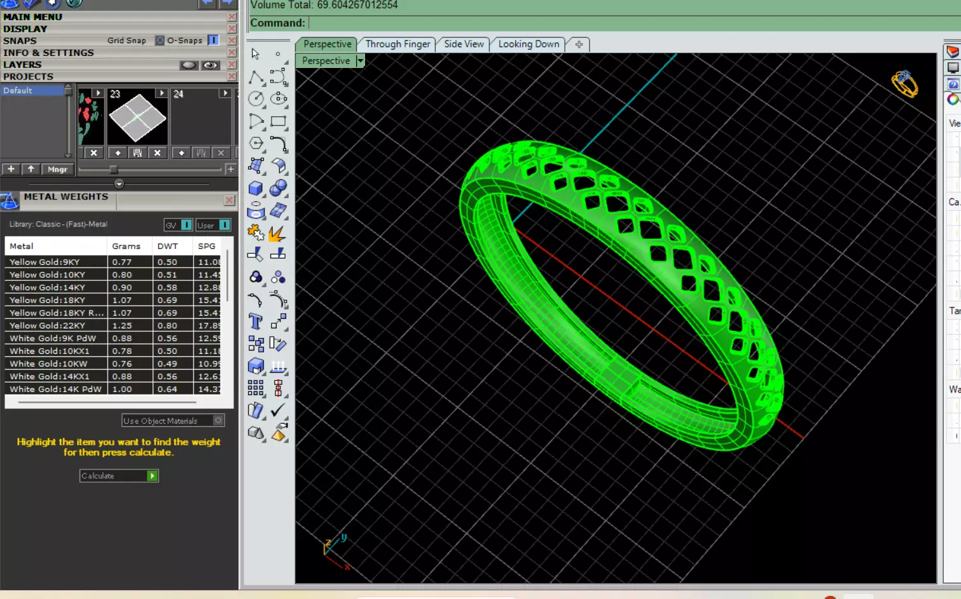
Task: Expand project 23 arrow menu
Action: click(162, 93)
